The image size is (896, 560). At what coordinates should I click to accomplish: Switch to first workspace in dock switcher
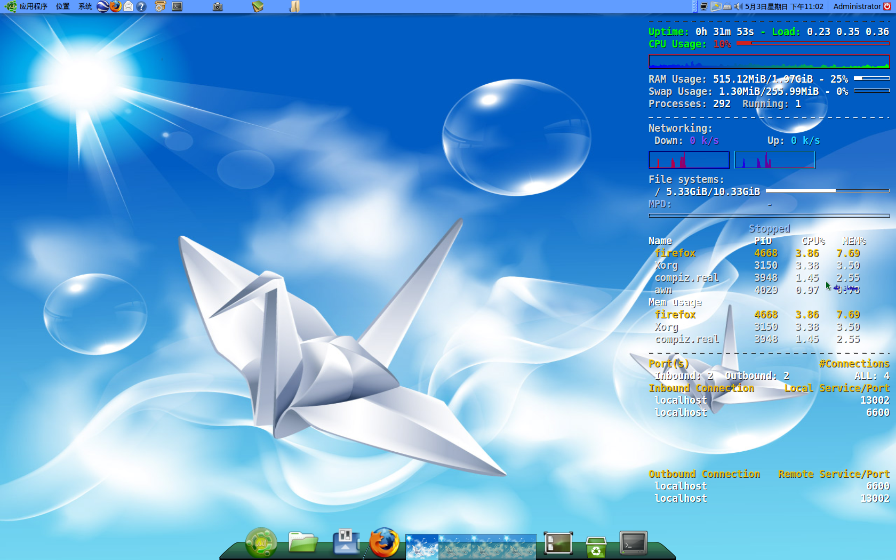coord(422,547)
